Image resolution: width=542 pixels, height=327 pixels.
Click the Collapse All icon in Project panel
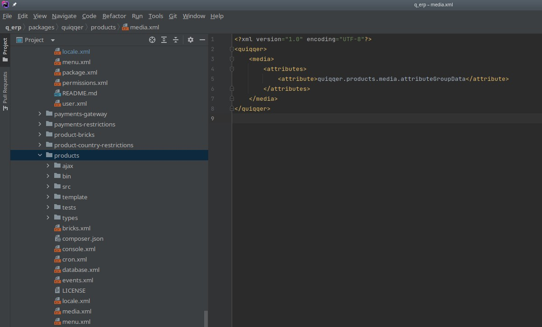(x=176, y=40)
